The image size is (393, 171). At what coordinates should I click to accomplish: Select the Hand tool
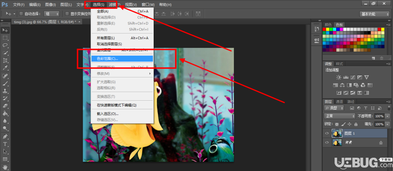pos(5,167)
